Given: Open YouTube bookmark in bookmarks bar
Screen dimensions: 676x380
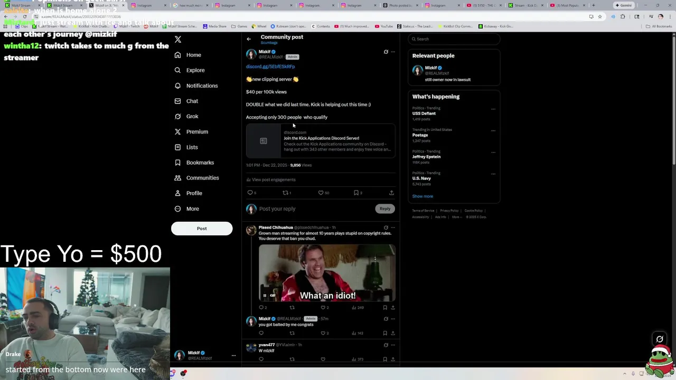Looking at the screenshot, I should [x=384, y=26].
